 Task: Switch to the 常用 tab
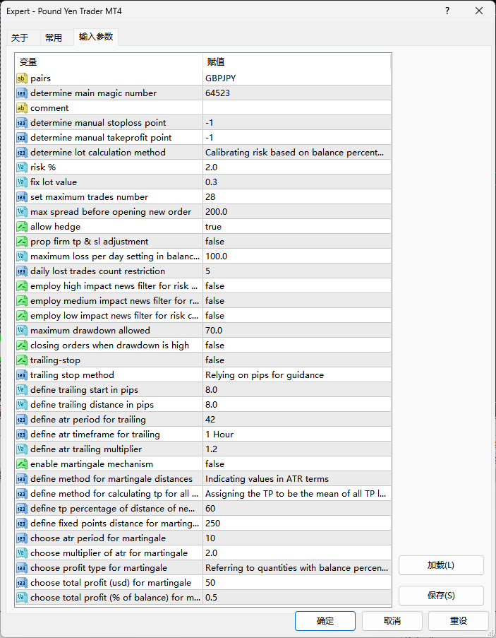pyautogui.click(x=54, y=37)
